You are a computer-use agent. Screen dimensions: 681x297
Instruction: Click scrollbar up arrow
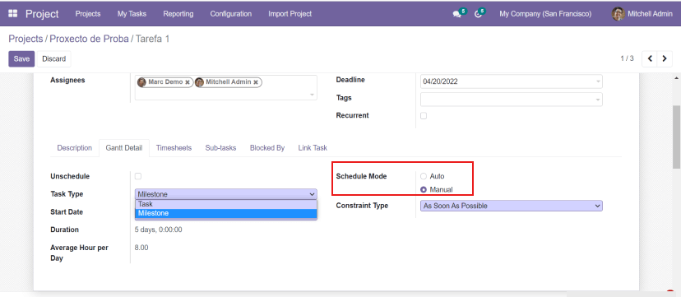point(677,78)
